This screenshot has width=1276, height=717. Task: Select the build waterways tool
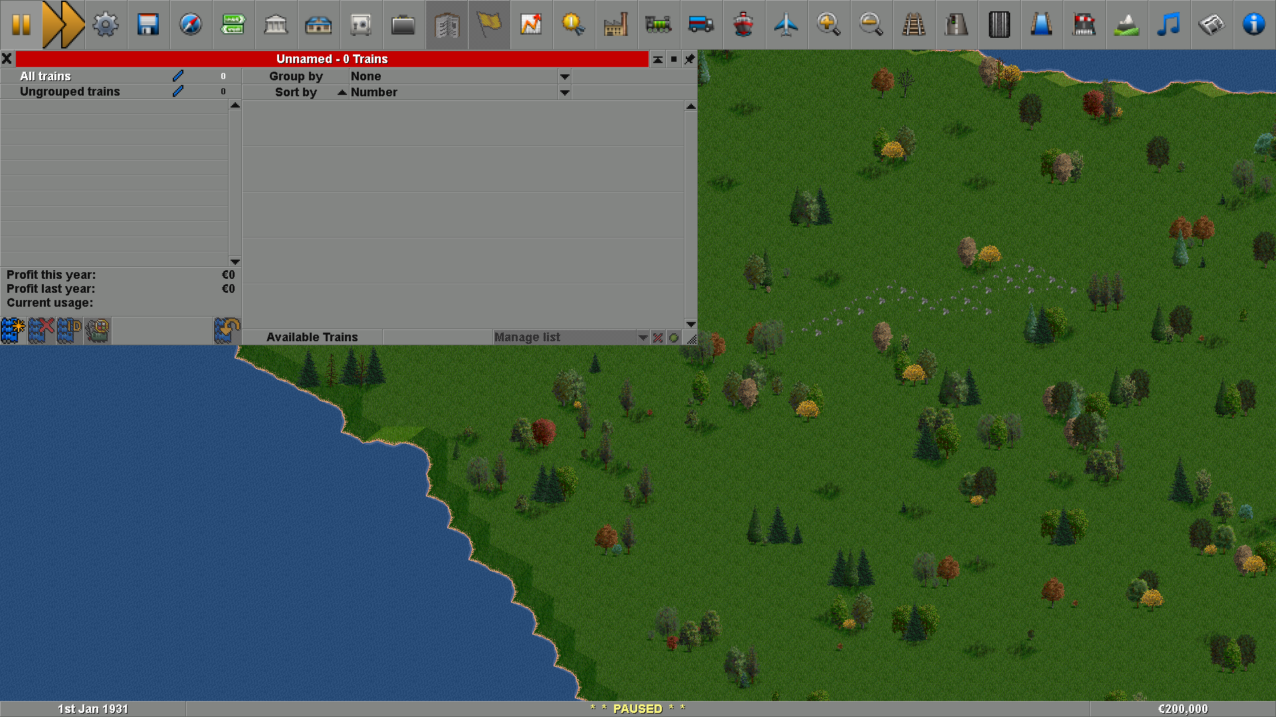1042,25
